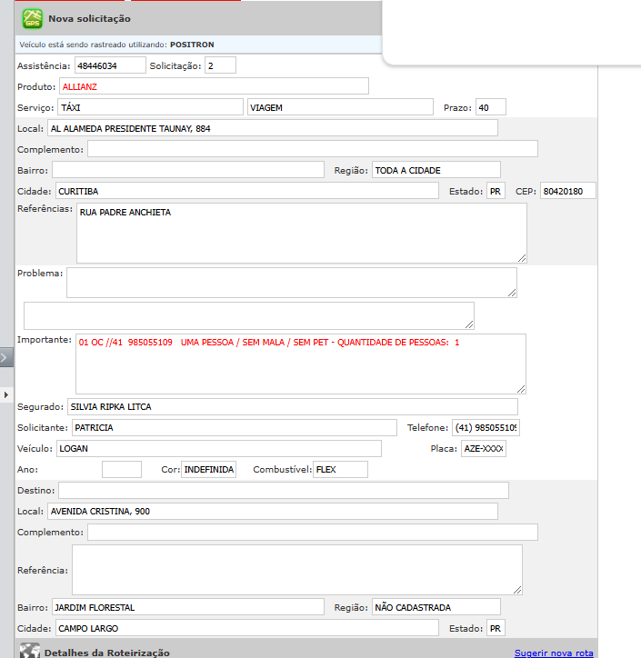641x658 pixels.
Task: Open the Sugerir nova rota link
Action: [x=554, y=653]
